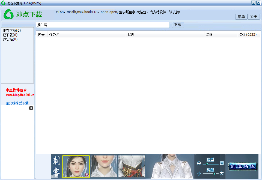Open the 原文档格式下载 link
The height and width of the screenshot is (180, 262).
(16, 103)
